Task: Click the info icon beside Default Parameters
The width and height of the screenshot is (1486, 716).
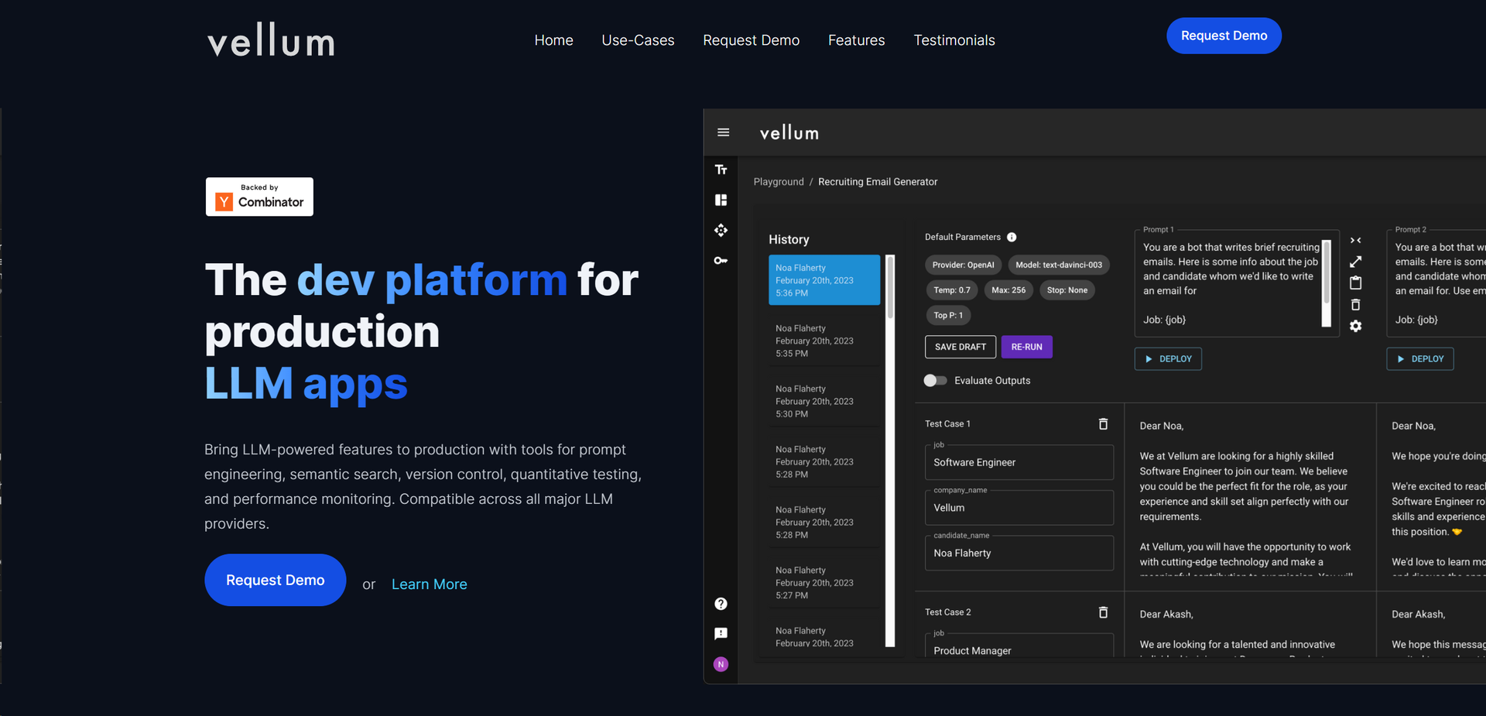Action: pos(1012,237)
